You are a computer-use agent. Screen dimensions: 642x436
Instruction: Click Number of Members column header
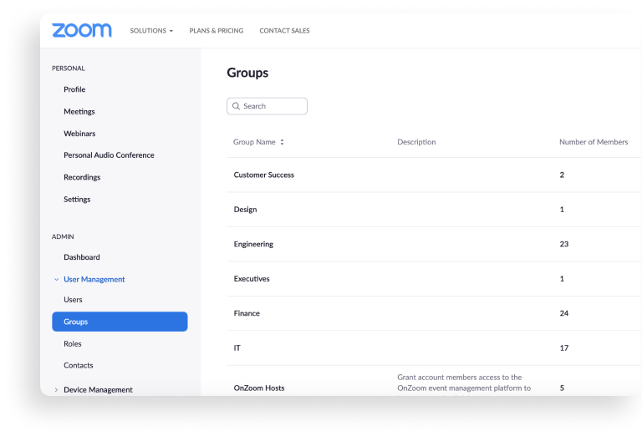click(594, 142)
